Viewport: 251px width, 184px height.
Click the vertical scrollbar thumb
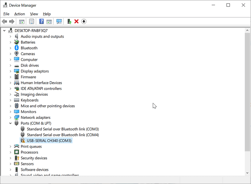[x=247, y=92]
